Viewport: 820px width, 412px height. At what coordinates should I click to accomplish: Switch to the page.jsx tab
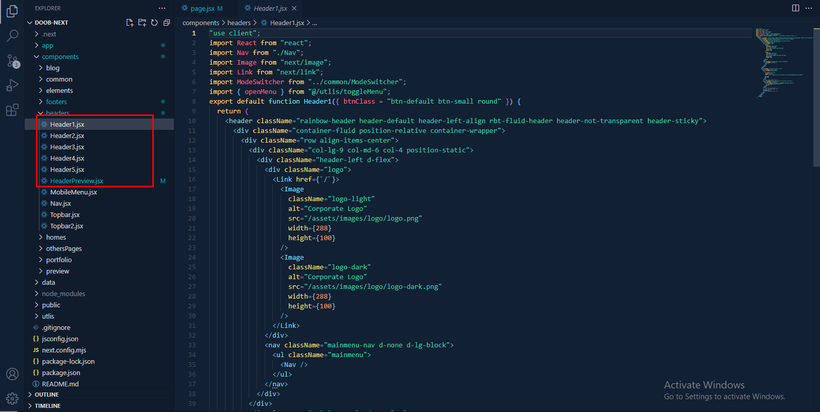[x=202, y=8]
